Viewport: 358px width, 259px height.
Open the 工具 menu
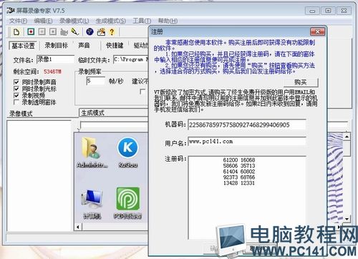point(142,21)
